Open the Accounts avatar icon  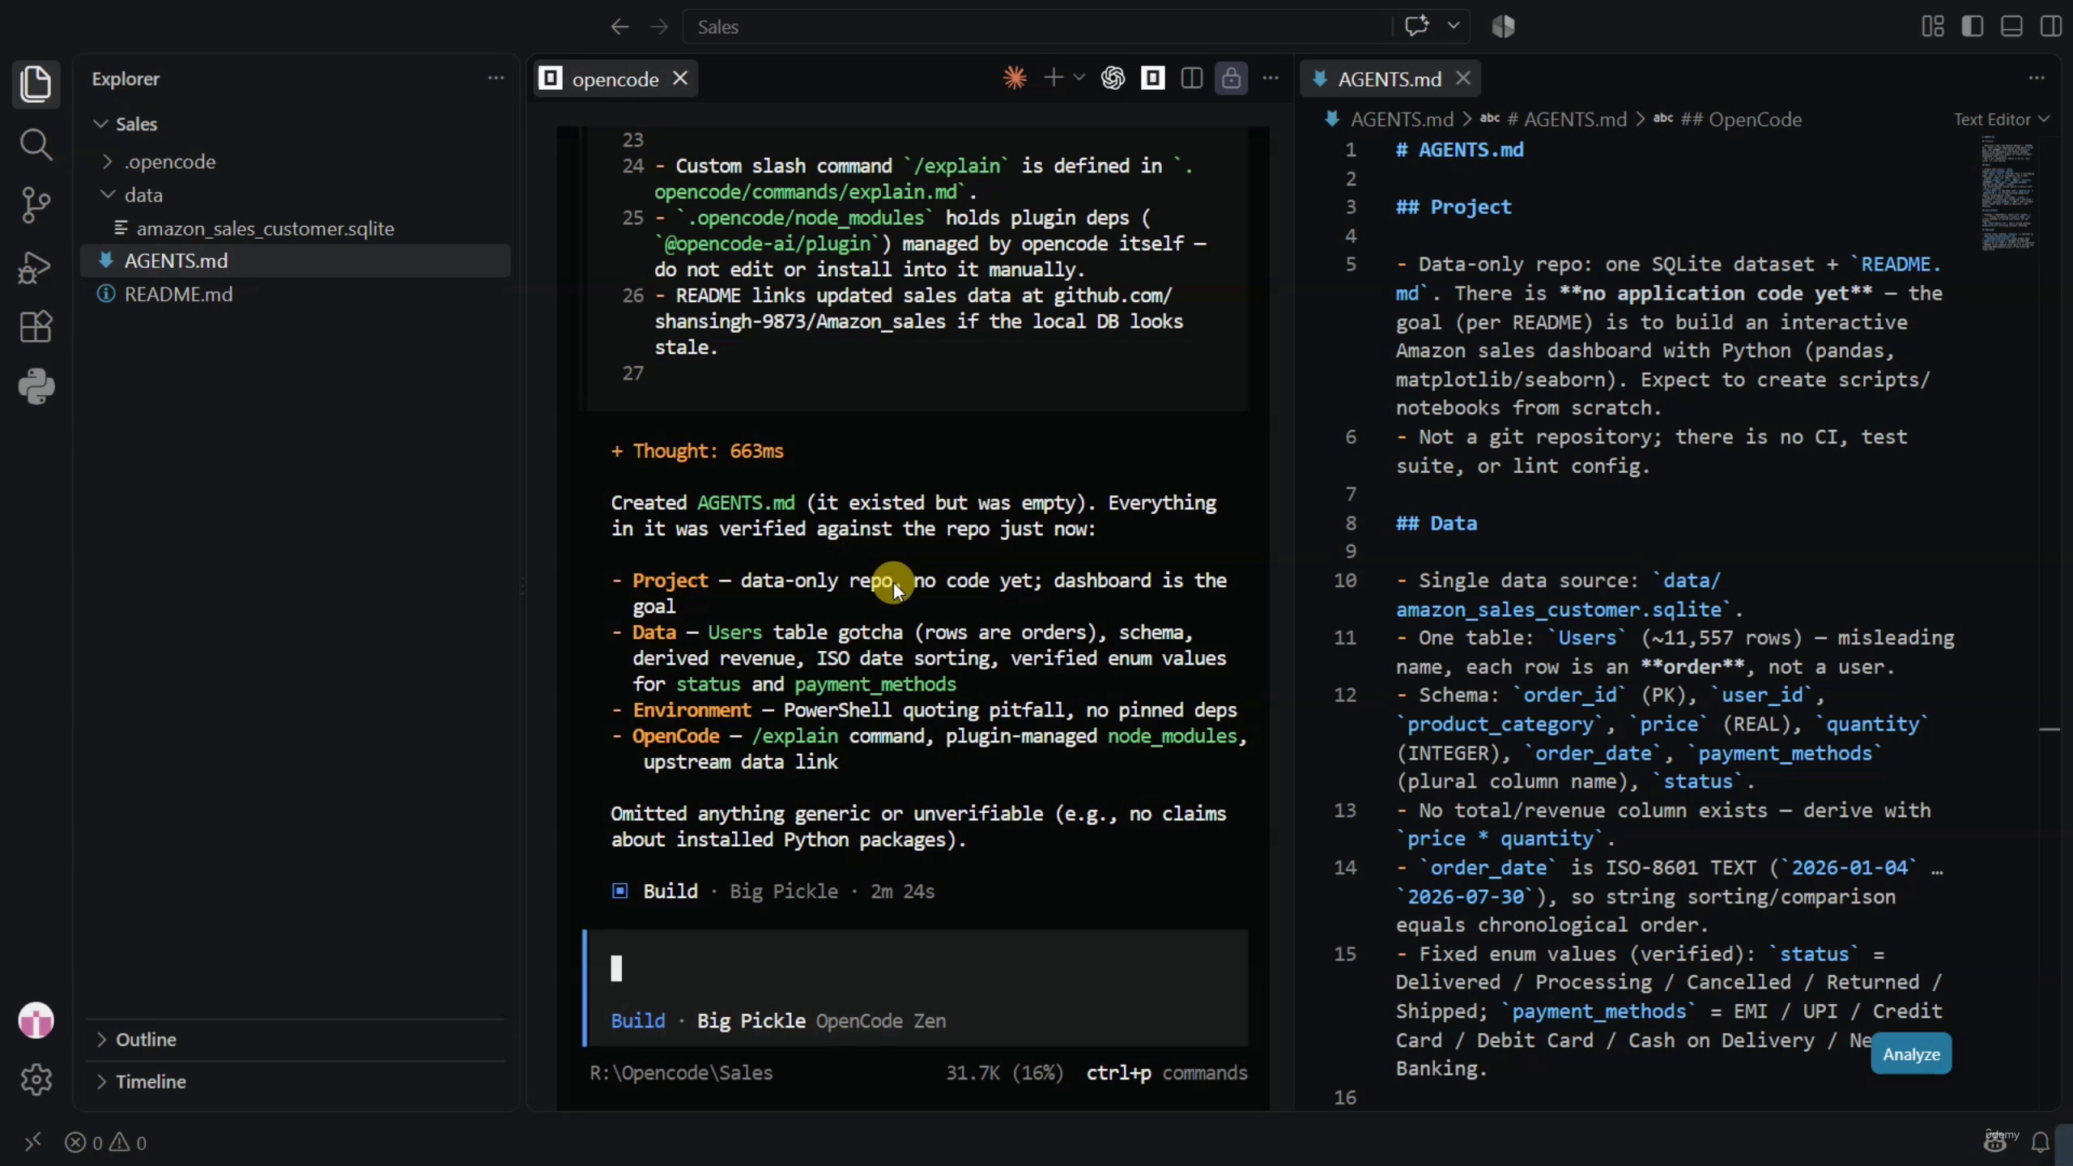[36, 1020]
